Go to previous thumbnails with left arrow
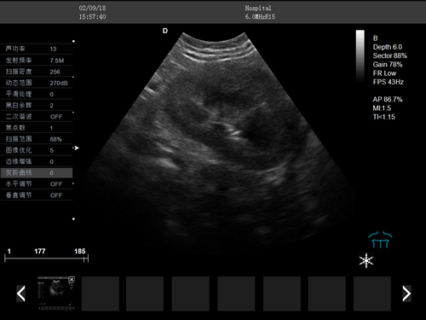 tap(21, 294)
